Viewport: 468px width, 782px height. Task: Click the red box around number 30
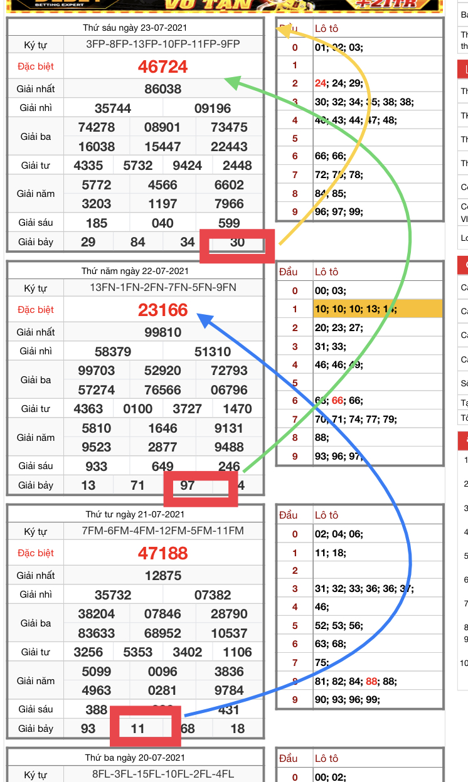(237, 245)
